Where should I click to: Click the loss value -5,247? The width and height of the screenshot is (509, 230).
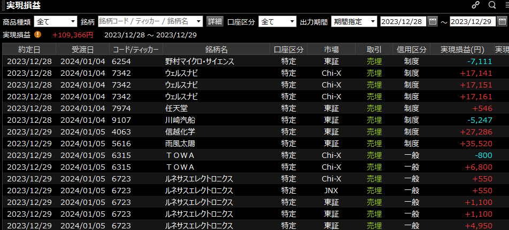(x=480, y=120)
